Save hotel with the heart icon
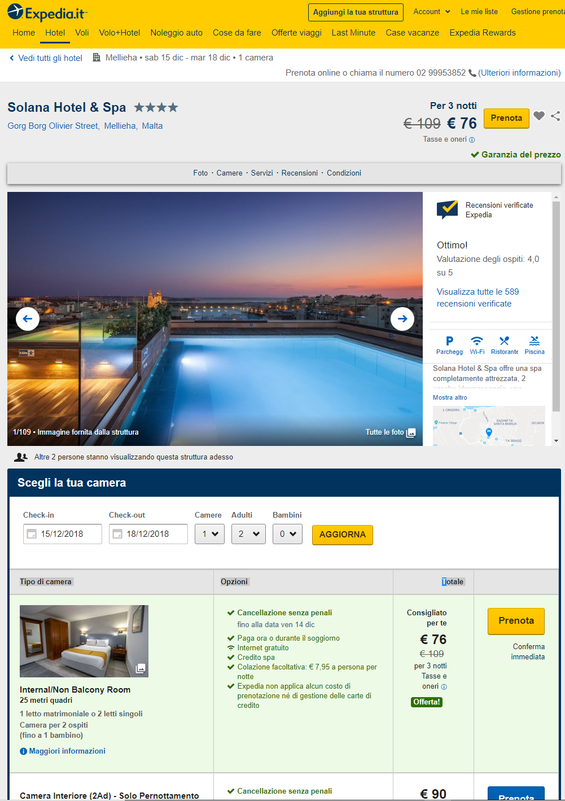Screen dimensions: 565x801 pyautogui.click(x=539, y=116)
